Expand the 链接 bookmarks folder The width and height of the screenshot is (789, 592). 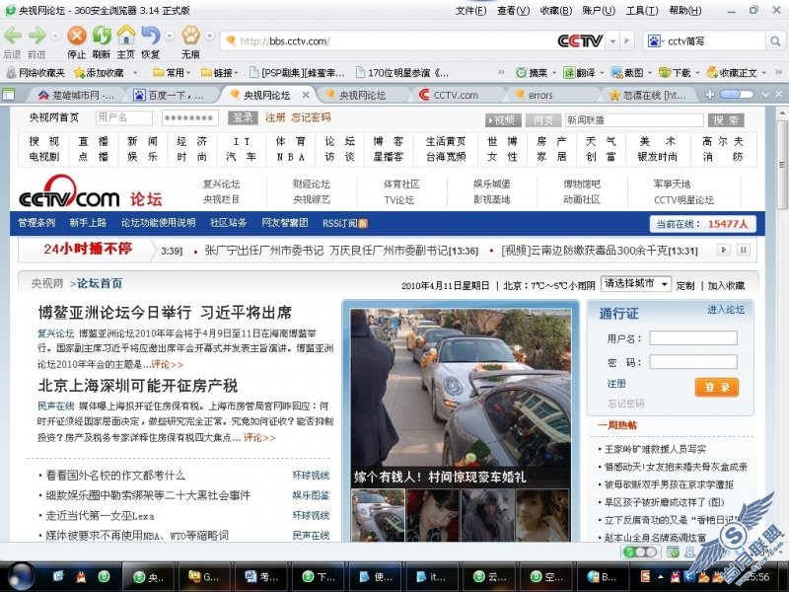[x=219, y=73]
